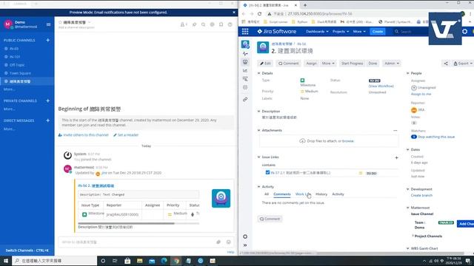Toggle checkbox icon on IN-57 linked issue
The image size is (474, 266).
pyautogui.click(x=267, y=172)
